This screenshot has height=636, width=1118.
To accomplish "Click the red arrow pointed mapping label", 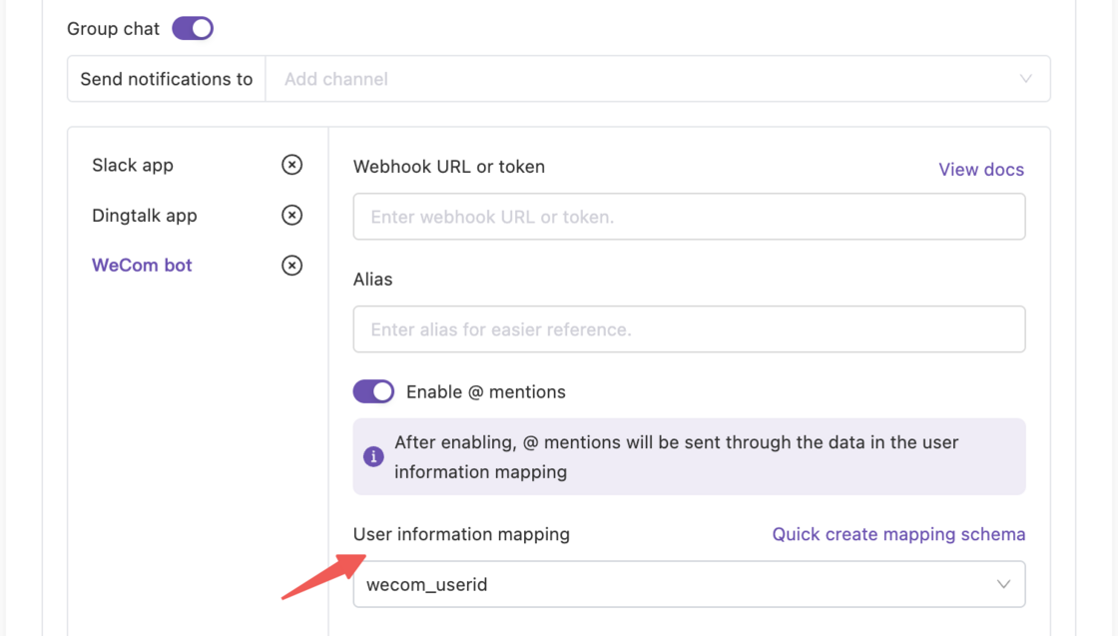I will [461, 534].
